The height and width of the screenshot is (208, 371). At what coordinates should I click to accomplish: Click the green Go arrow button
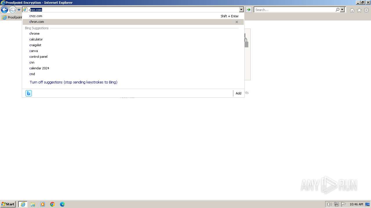249,10
